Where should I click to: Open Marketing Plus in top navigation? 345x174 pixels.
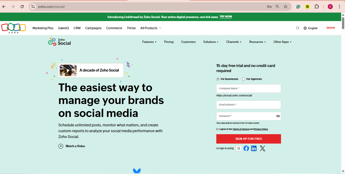pyautogui.click(x=43, y=28)
